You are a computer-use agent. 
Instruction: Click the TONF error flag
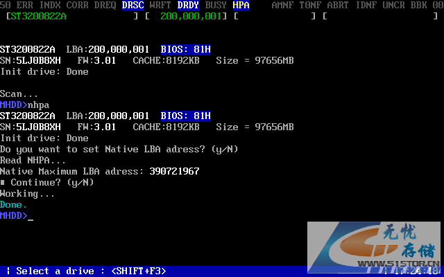[x=310, y=5]
